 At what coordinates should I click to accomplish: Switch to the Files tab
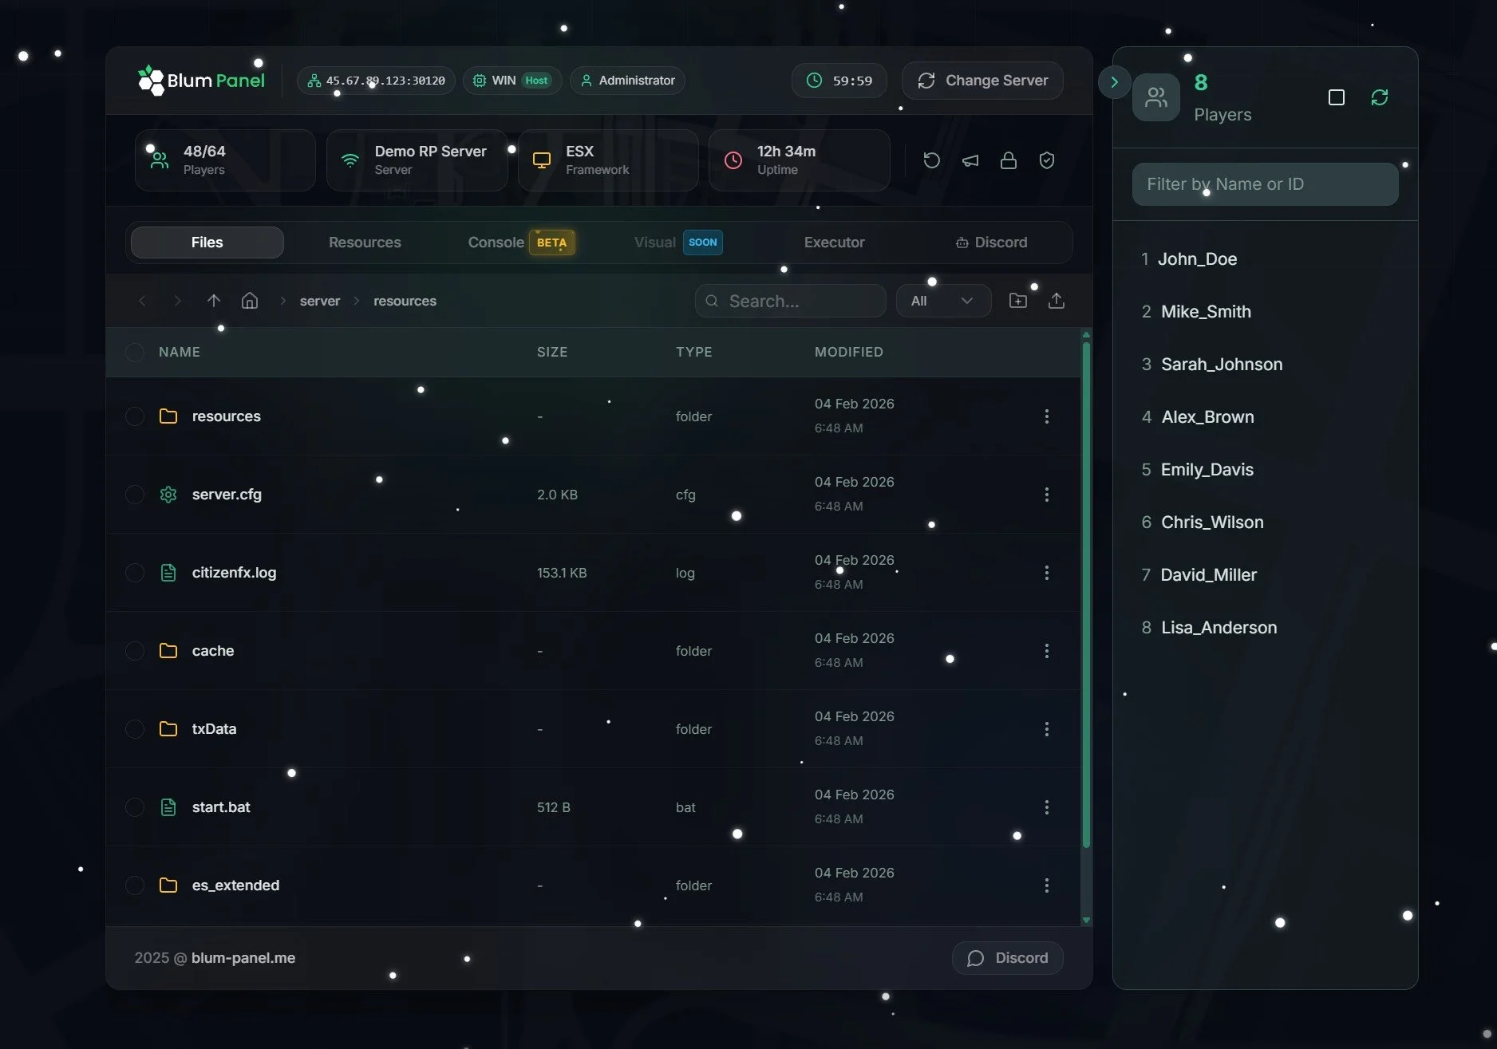pyautogui.click(x=207, y=243)
